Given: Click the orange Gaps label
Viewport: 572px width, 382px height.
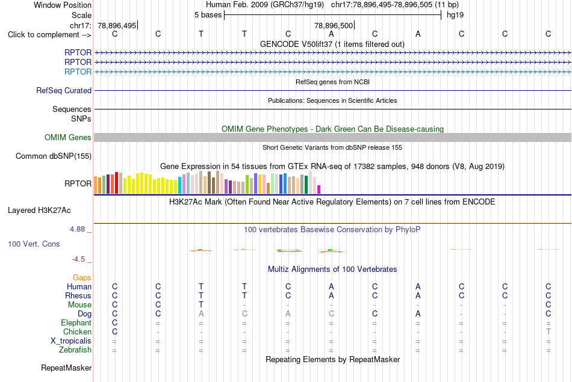Looking at the screenshot, I should click(x=82, y=278).
